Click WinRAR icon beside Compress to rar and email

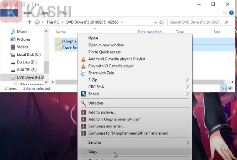[83, 133]
